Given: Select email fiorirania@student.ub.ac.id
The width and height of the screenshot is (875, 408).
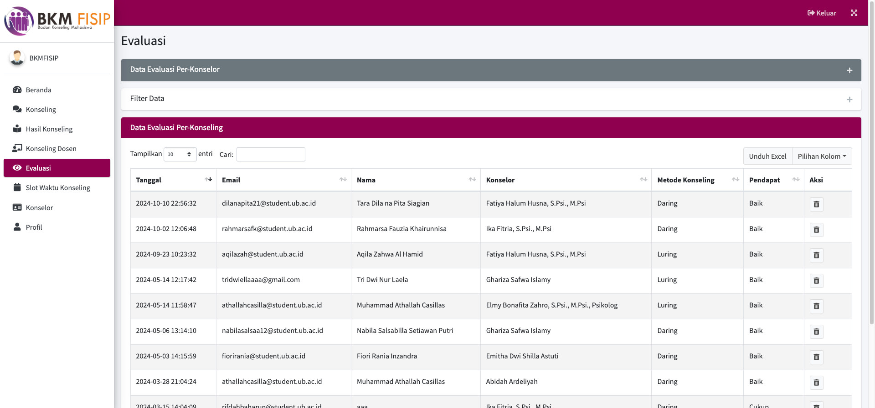Looking at the screenshot, I should pos(263,356).
